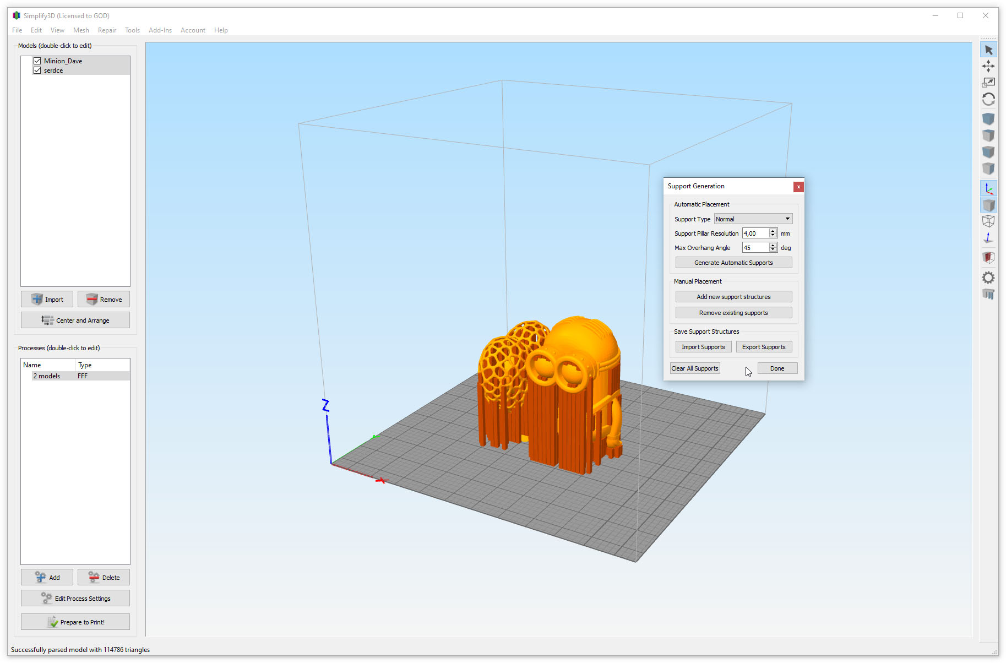
Task: Open the cross section view tool
Action: [988, 257]
